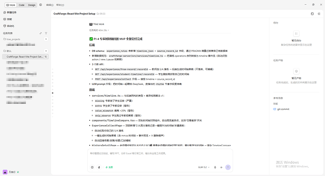Click the purple user avatar icon
Image resolution: width=325 pixels, height=176 pixels.
pyautogui.click(x=5, y=172)
